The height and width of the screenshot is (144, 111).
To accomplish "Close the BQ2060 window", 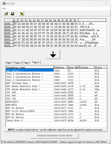I will pyautogui.click(x=106, y=3).
